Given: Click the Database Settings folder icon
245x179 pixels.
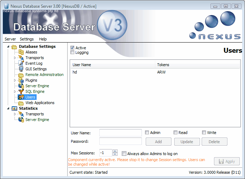Looking at the screenshot, I should point(14,47).
